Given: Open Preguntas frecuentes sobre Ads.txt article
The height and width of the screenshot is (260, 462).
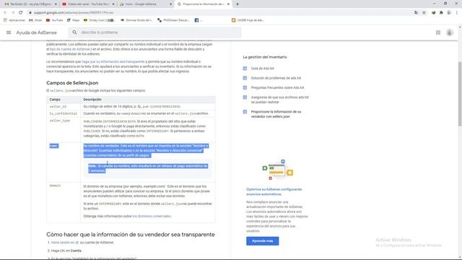Looking at the screenshot, I should [x=277, y=87].
